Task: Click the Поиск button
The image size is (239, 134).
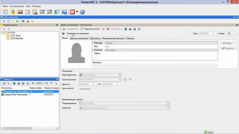Action: pyautogui.click(x=228, y=43)
